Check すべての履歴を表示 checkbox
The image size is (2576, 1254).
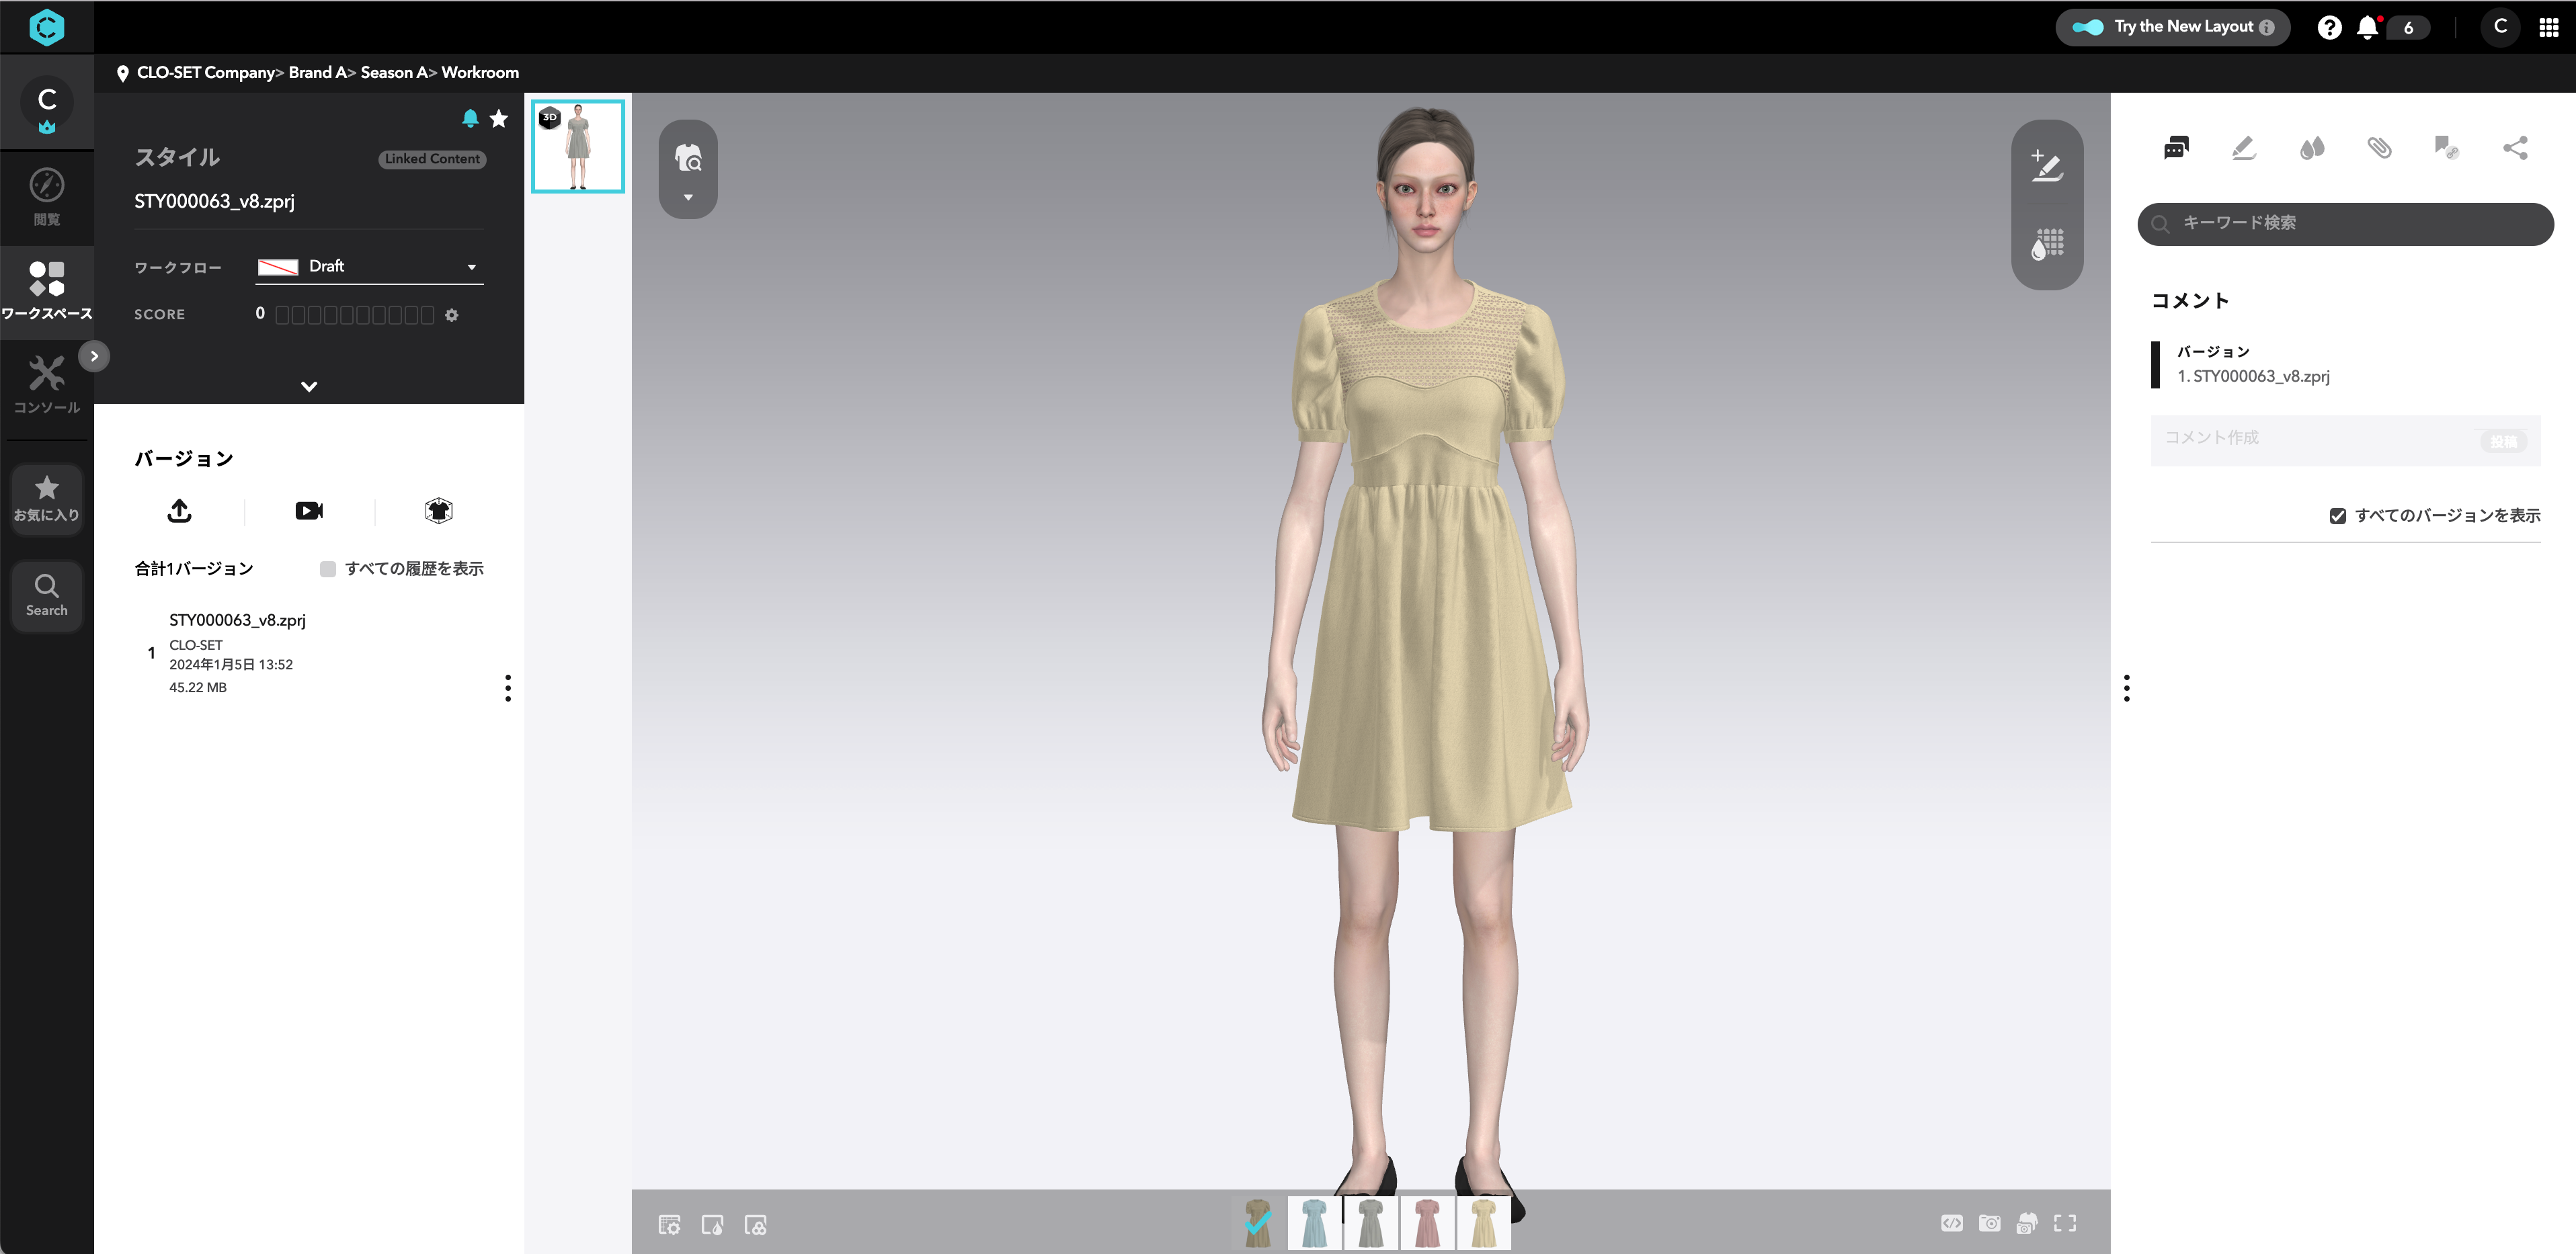[327, 568]
